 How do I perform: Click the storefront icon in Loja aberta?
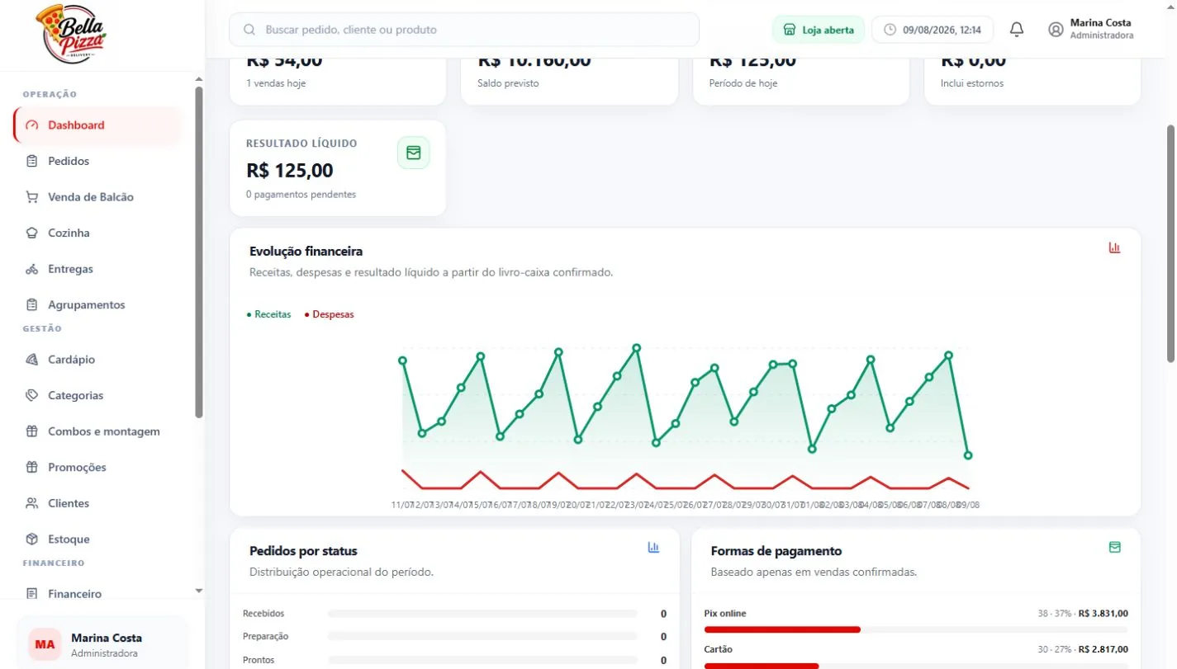(x=790, y=30)
